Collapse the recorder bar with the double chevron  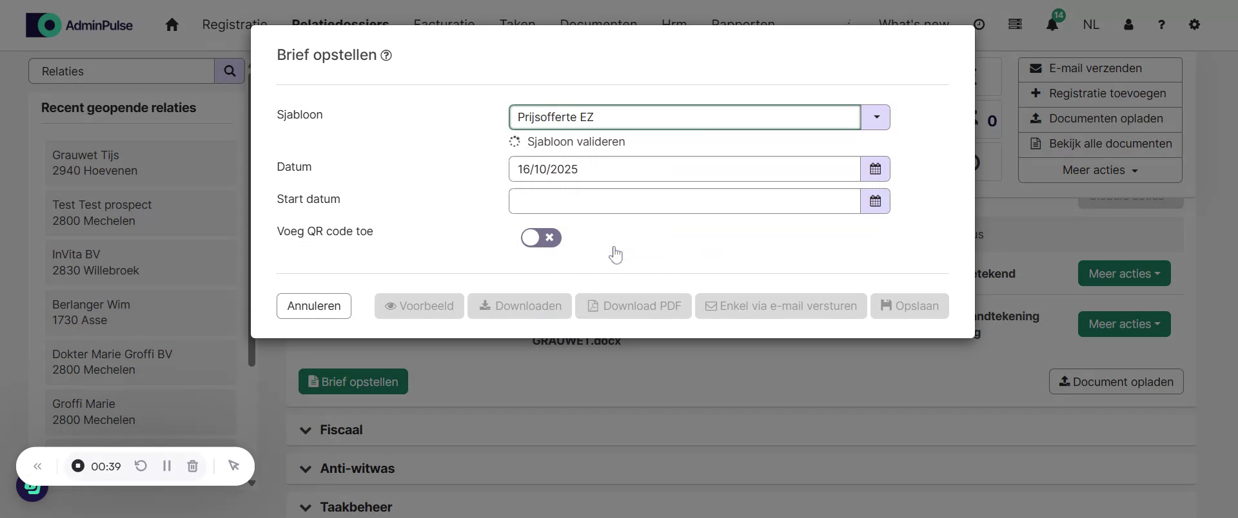[37, 466]
